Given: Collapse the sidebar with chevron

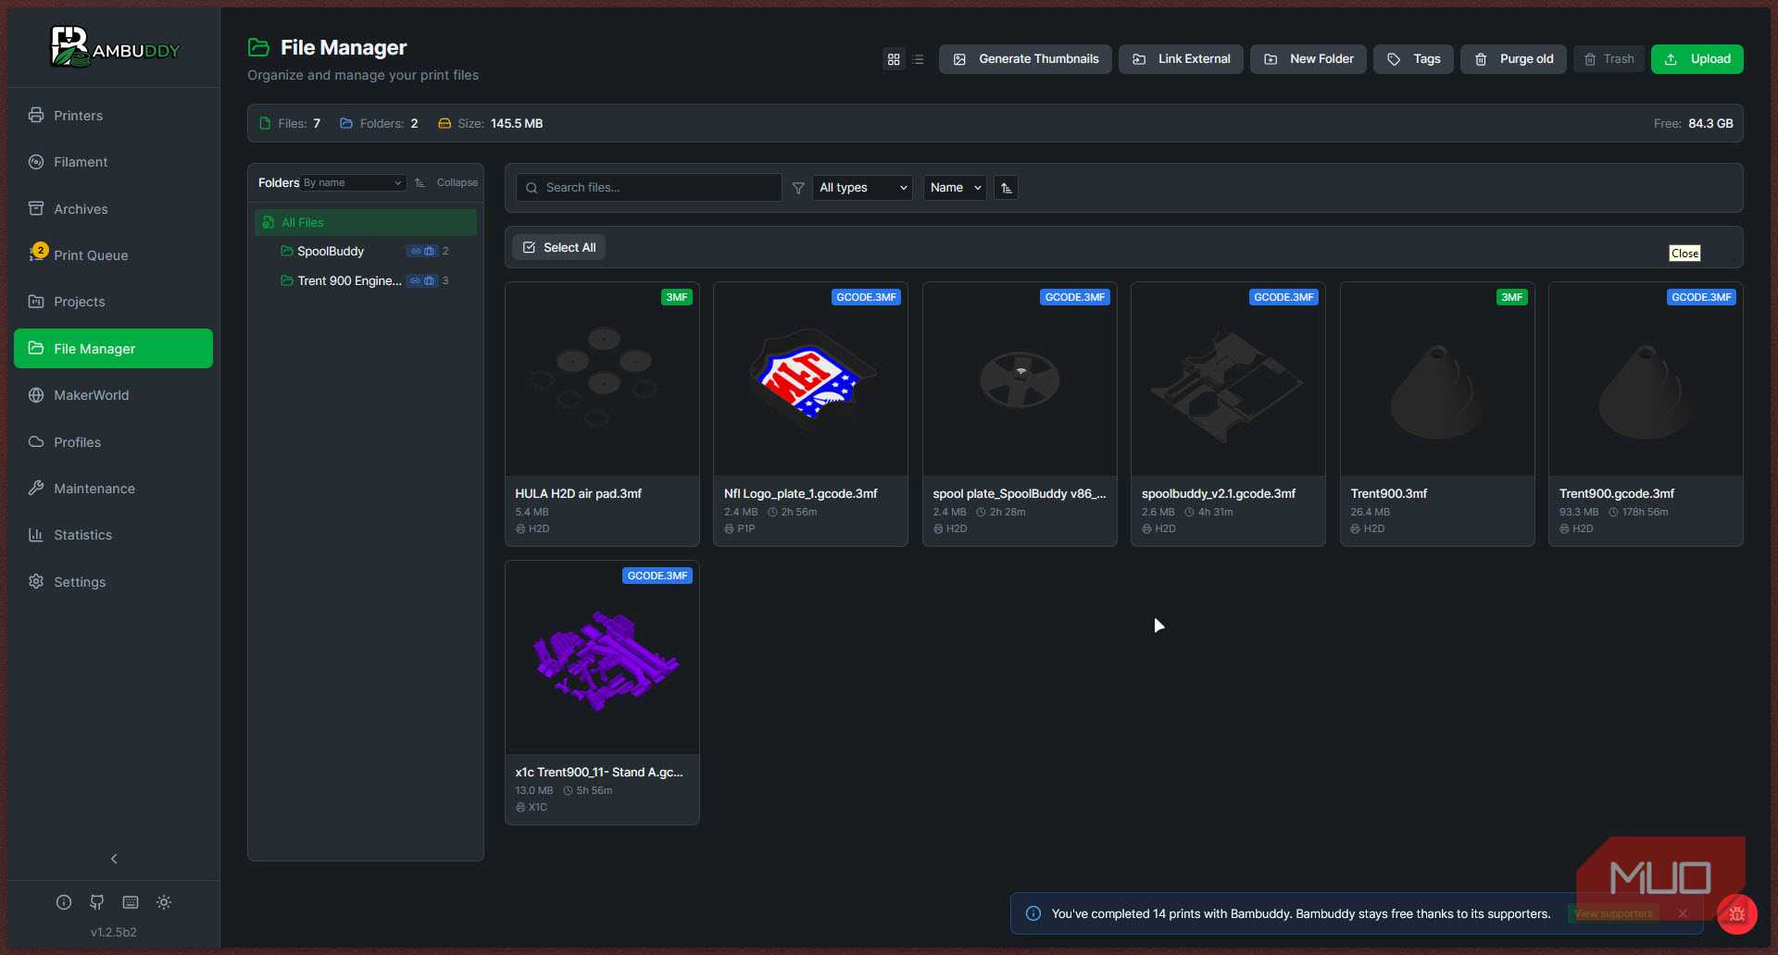Looking at the screenshot, I should pos(114,859).
